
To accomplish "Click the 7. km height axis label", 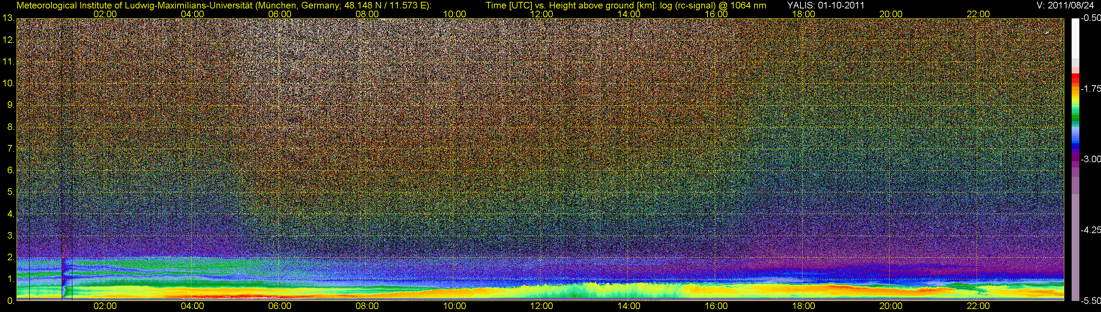I will 11,149.
